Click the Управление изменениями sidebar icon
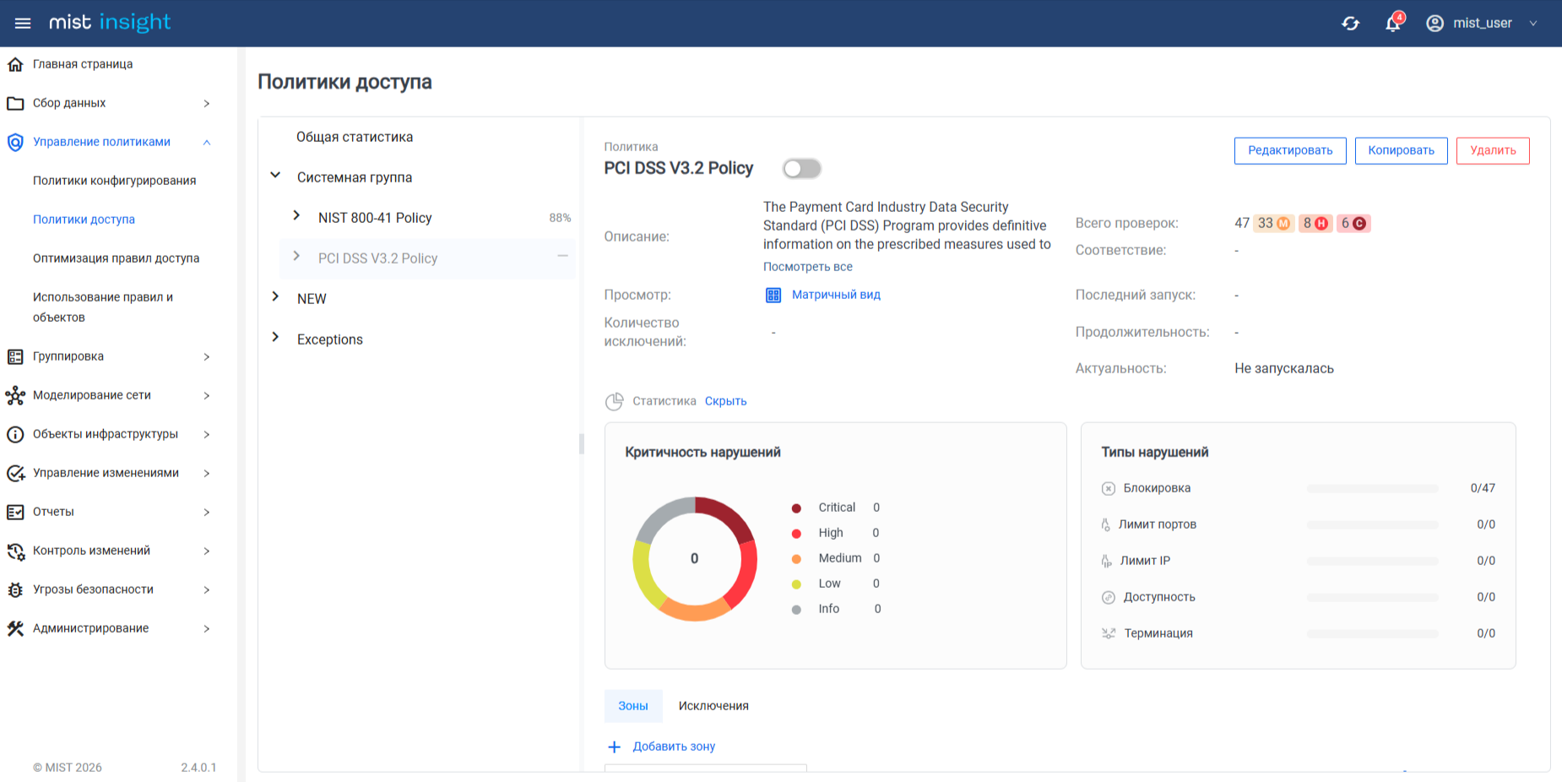This screenshot has width=1562, height=782. [15, 473]
